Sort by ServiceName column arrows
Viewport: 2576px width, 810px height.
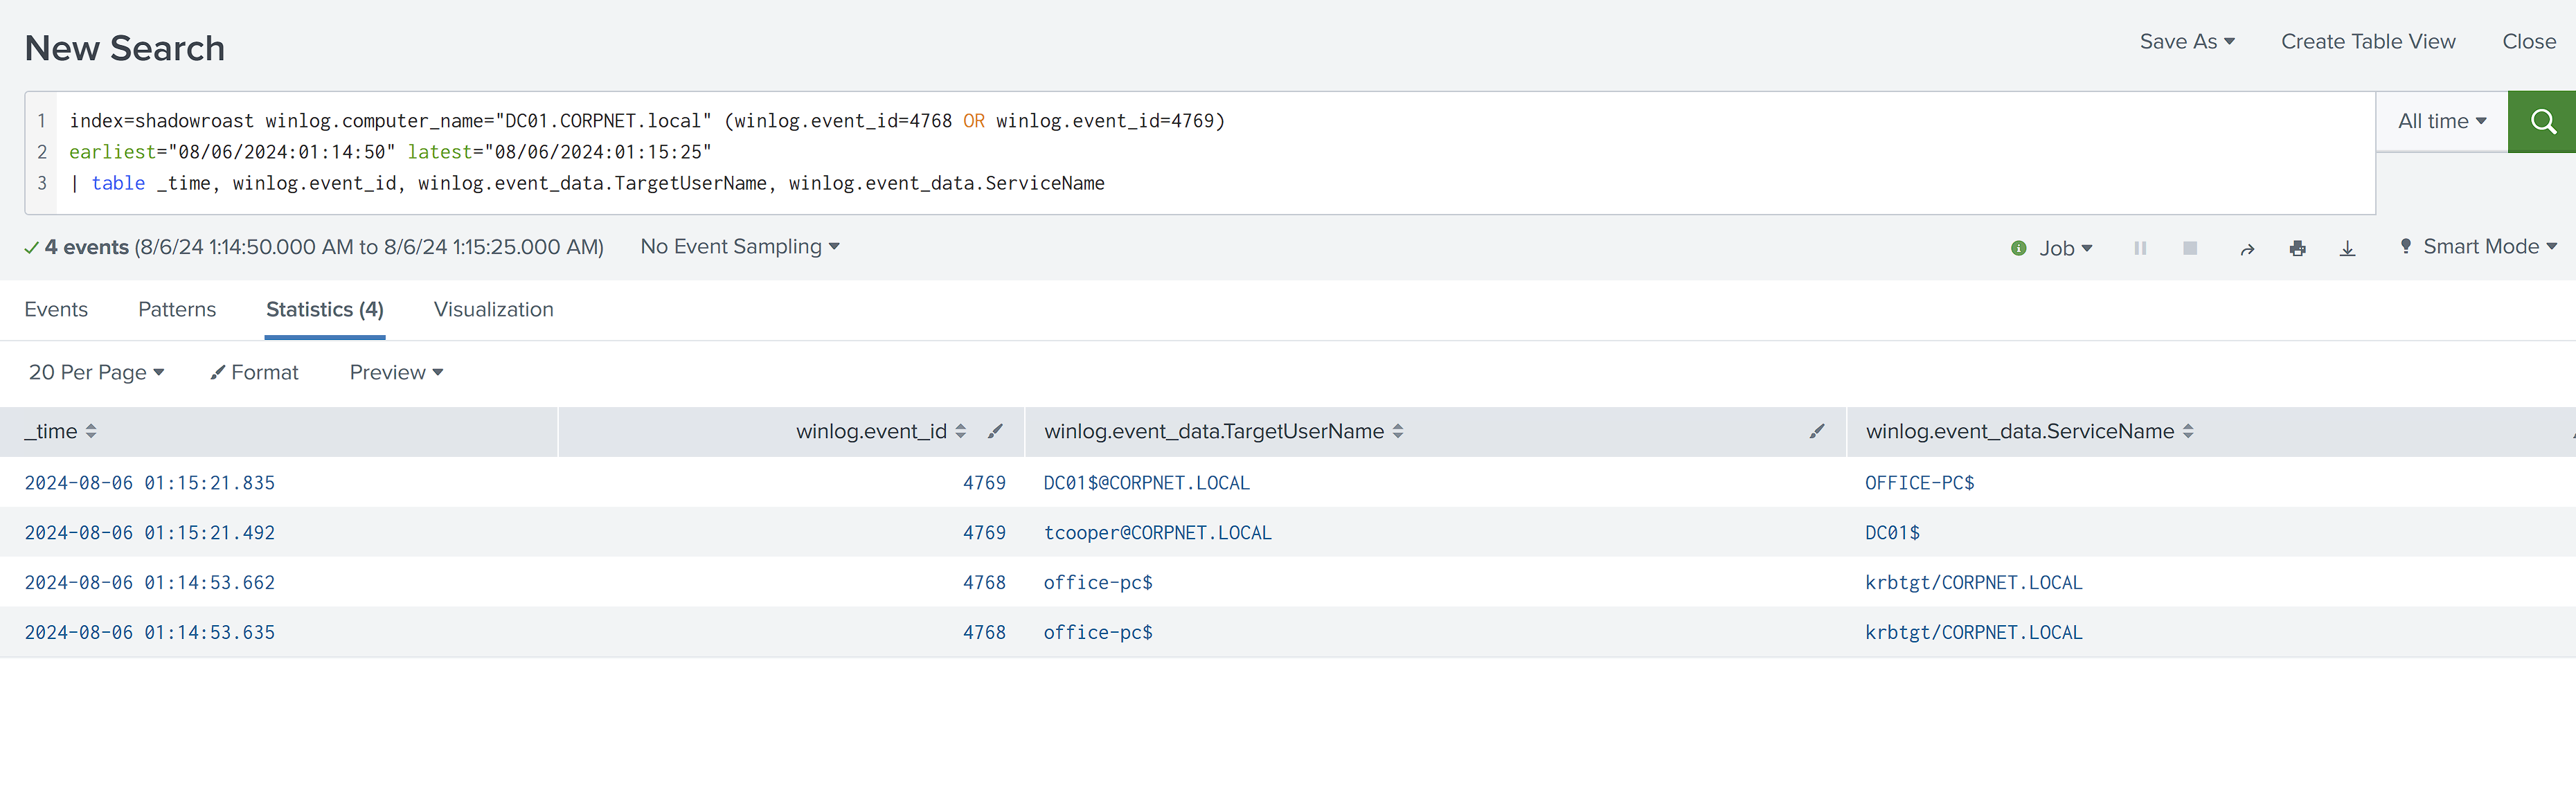tap(2188, 431)
